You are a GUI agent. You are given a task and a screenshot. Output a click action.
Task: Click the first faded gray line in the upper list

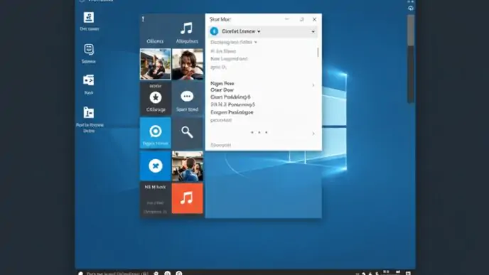pos(223,51)
